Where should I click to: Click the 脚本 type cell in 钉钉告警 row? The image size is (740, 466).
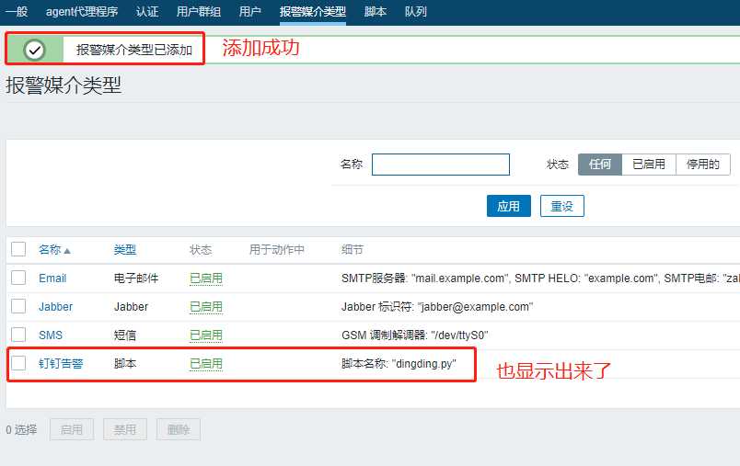click(125, 363)
